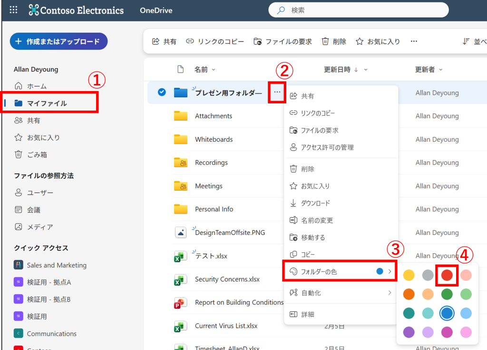
Task: Open the Sales and Marketing quick access icon
Action: (x=19, y=265)
